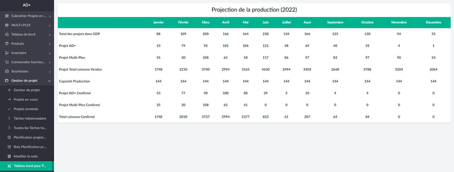Screen dimensions: 454x172
Task: Click the MULTI-PLEX sidebar icon
Action: (x=7, y=25)
